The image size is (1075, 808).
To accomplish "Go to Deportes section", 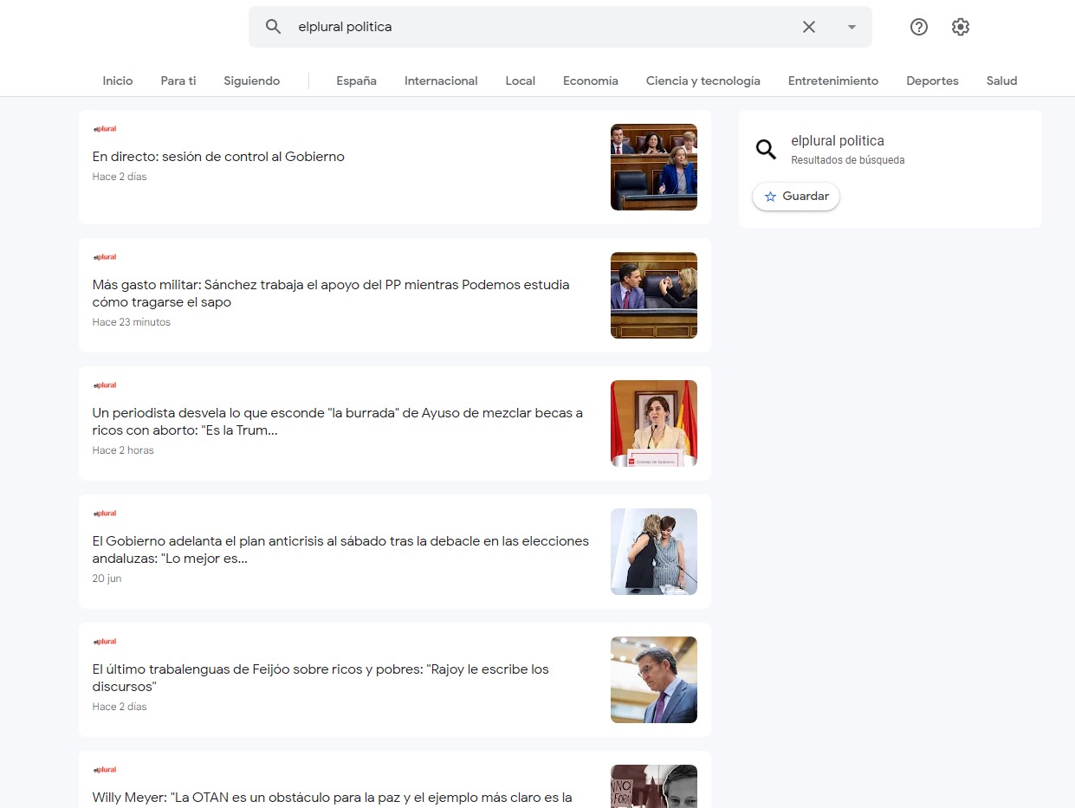I will 933,81.
